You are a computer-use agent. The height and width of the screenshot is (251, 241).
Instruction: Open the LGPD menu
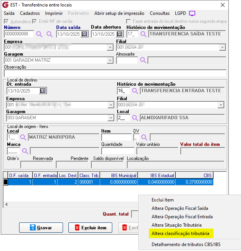(180, 13)
